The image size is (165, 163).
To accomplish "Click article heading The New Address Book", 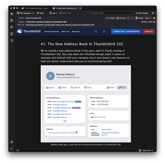I will pyautogui.click(x=82, y=44).
